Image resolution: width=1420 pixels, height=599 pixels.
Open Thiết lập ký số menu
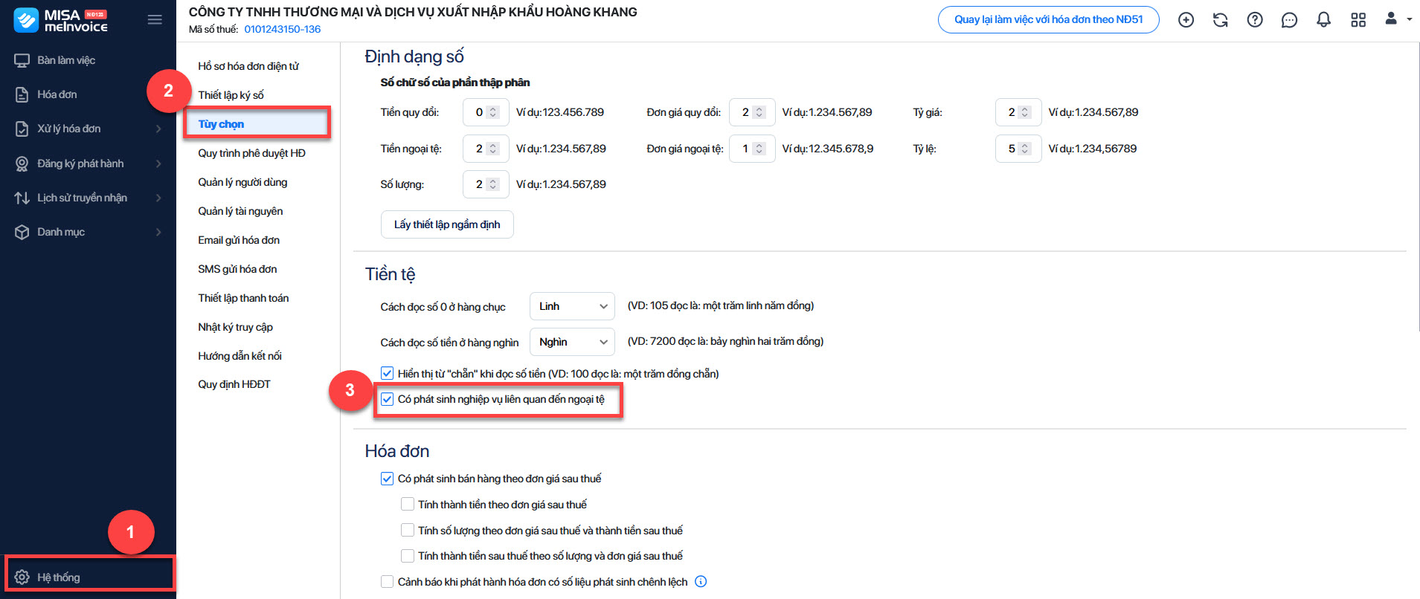tap(231, 95)
